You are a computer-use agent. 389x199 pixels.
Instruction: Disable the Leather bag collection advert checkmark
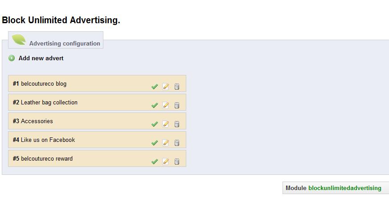(x=155, y=105)
